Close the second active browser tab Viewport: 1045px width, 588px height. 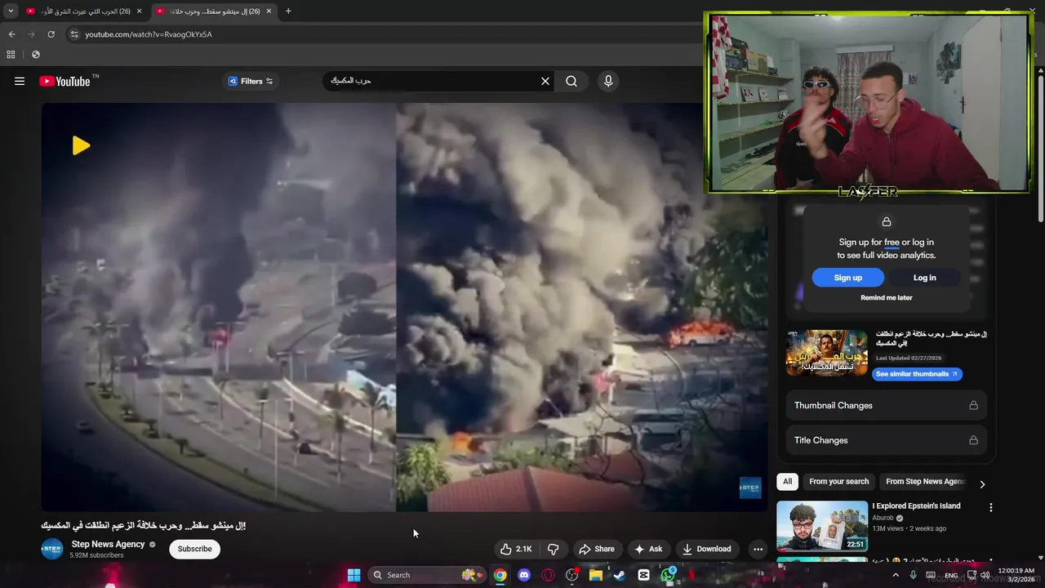(269, 11)
